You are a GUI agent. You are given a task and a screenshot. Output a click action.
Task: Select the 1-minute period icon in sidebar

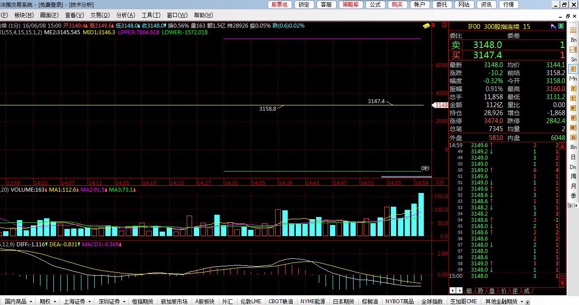tap(573, 69)
